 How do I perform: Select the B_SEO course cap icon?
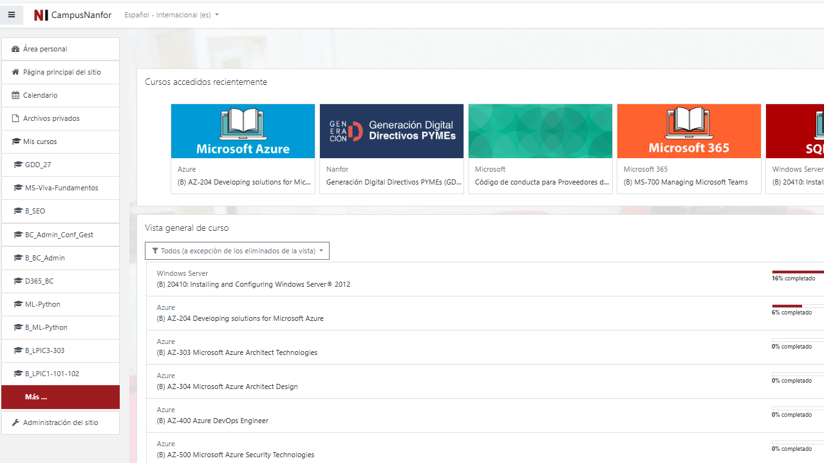[x=18, y=211]
